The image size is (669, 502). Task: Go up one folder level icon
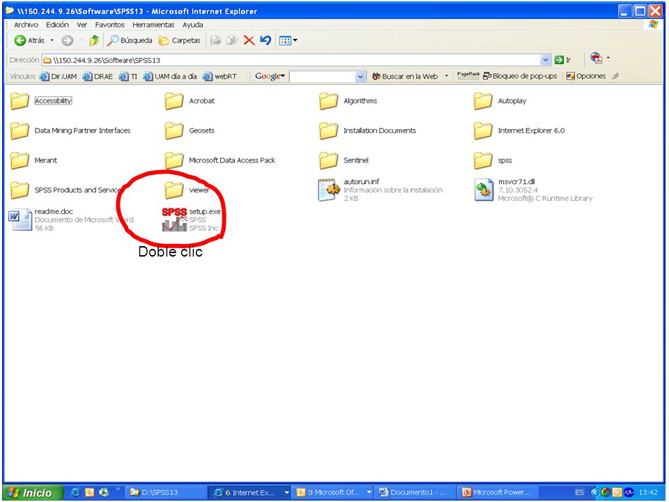pos(94,40)
